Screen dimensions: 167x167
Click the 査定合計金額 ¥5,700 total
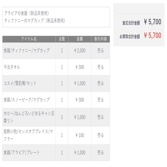tap(153, 22)
